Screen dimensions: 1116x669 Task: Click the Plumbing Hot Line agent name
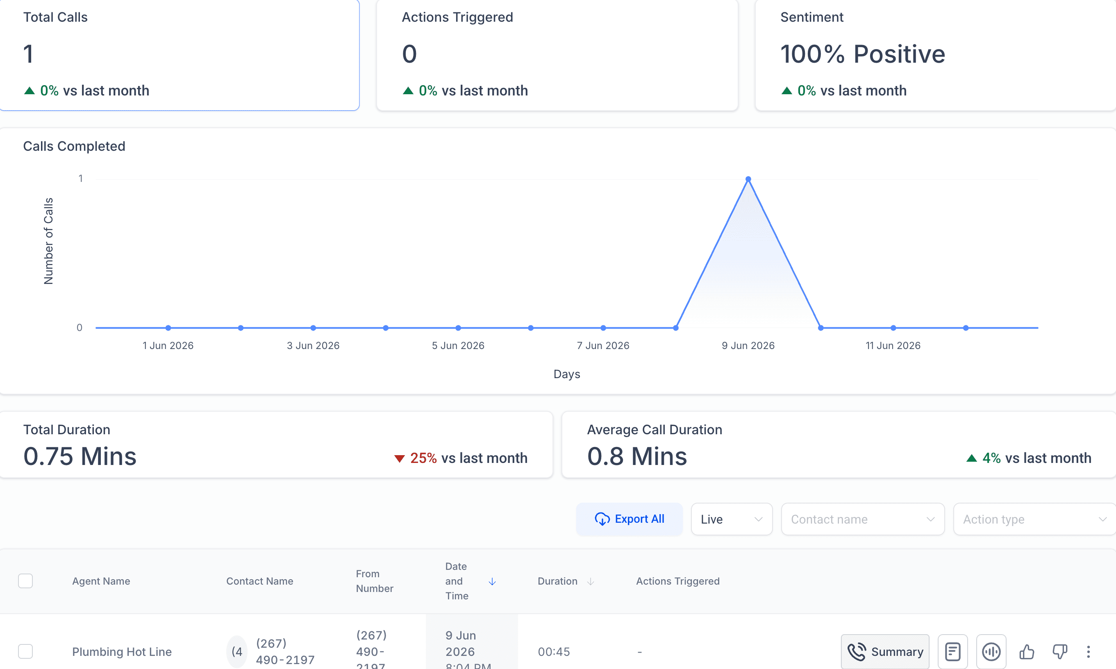pos(122,652)
